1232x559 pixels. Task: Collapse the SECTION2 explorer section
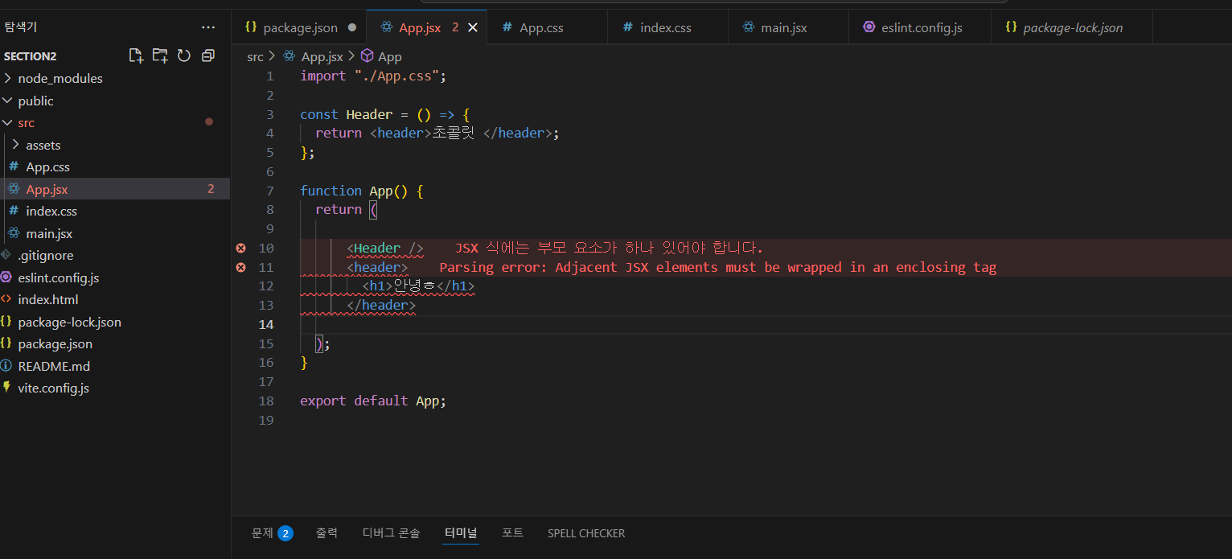31,56
